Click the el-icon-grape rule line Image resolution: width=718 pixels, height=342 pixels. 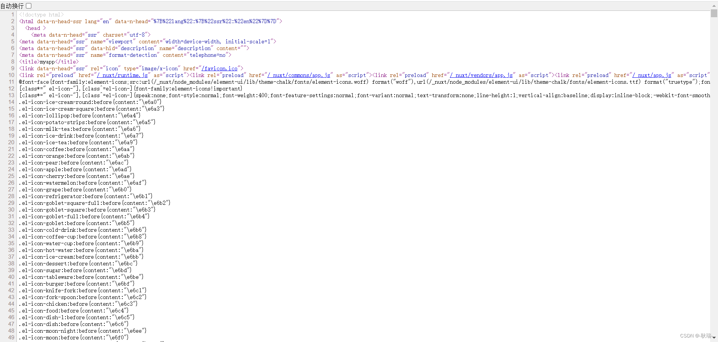[75, 190]
